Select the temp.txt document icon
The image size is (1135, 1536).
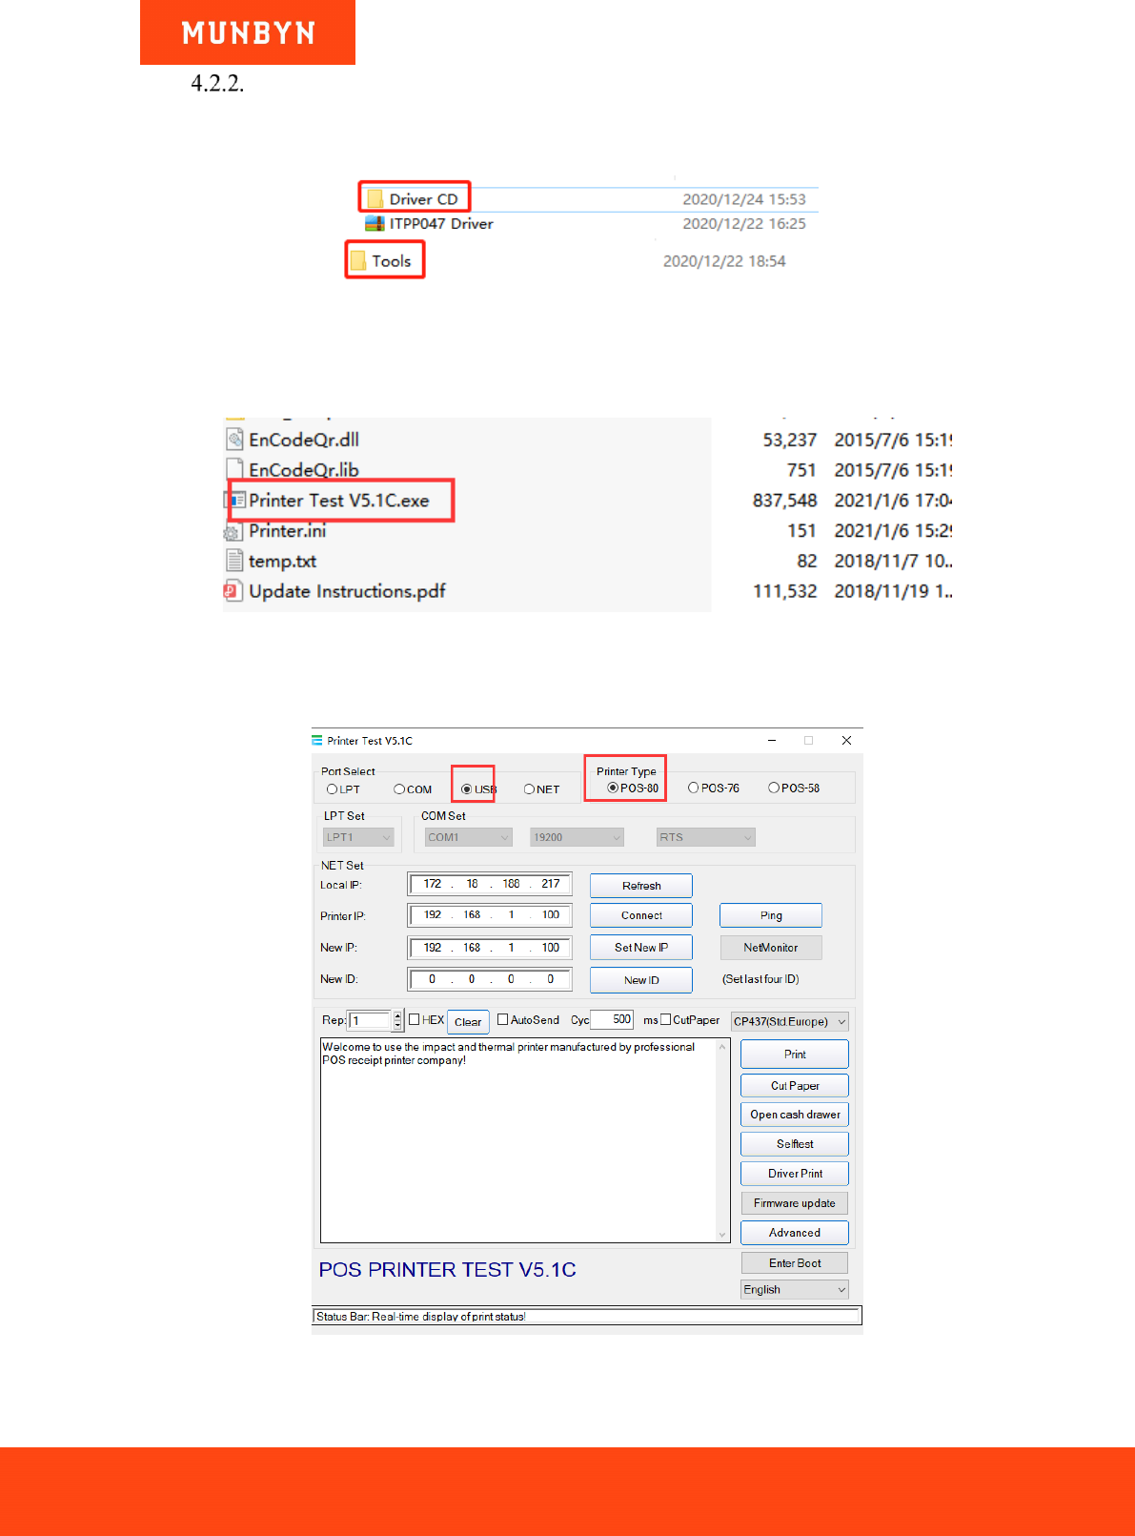[234, 561]
